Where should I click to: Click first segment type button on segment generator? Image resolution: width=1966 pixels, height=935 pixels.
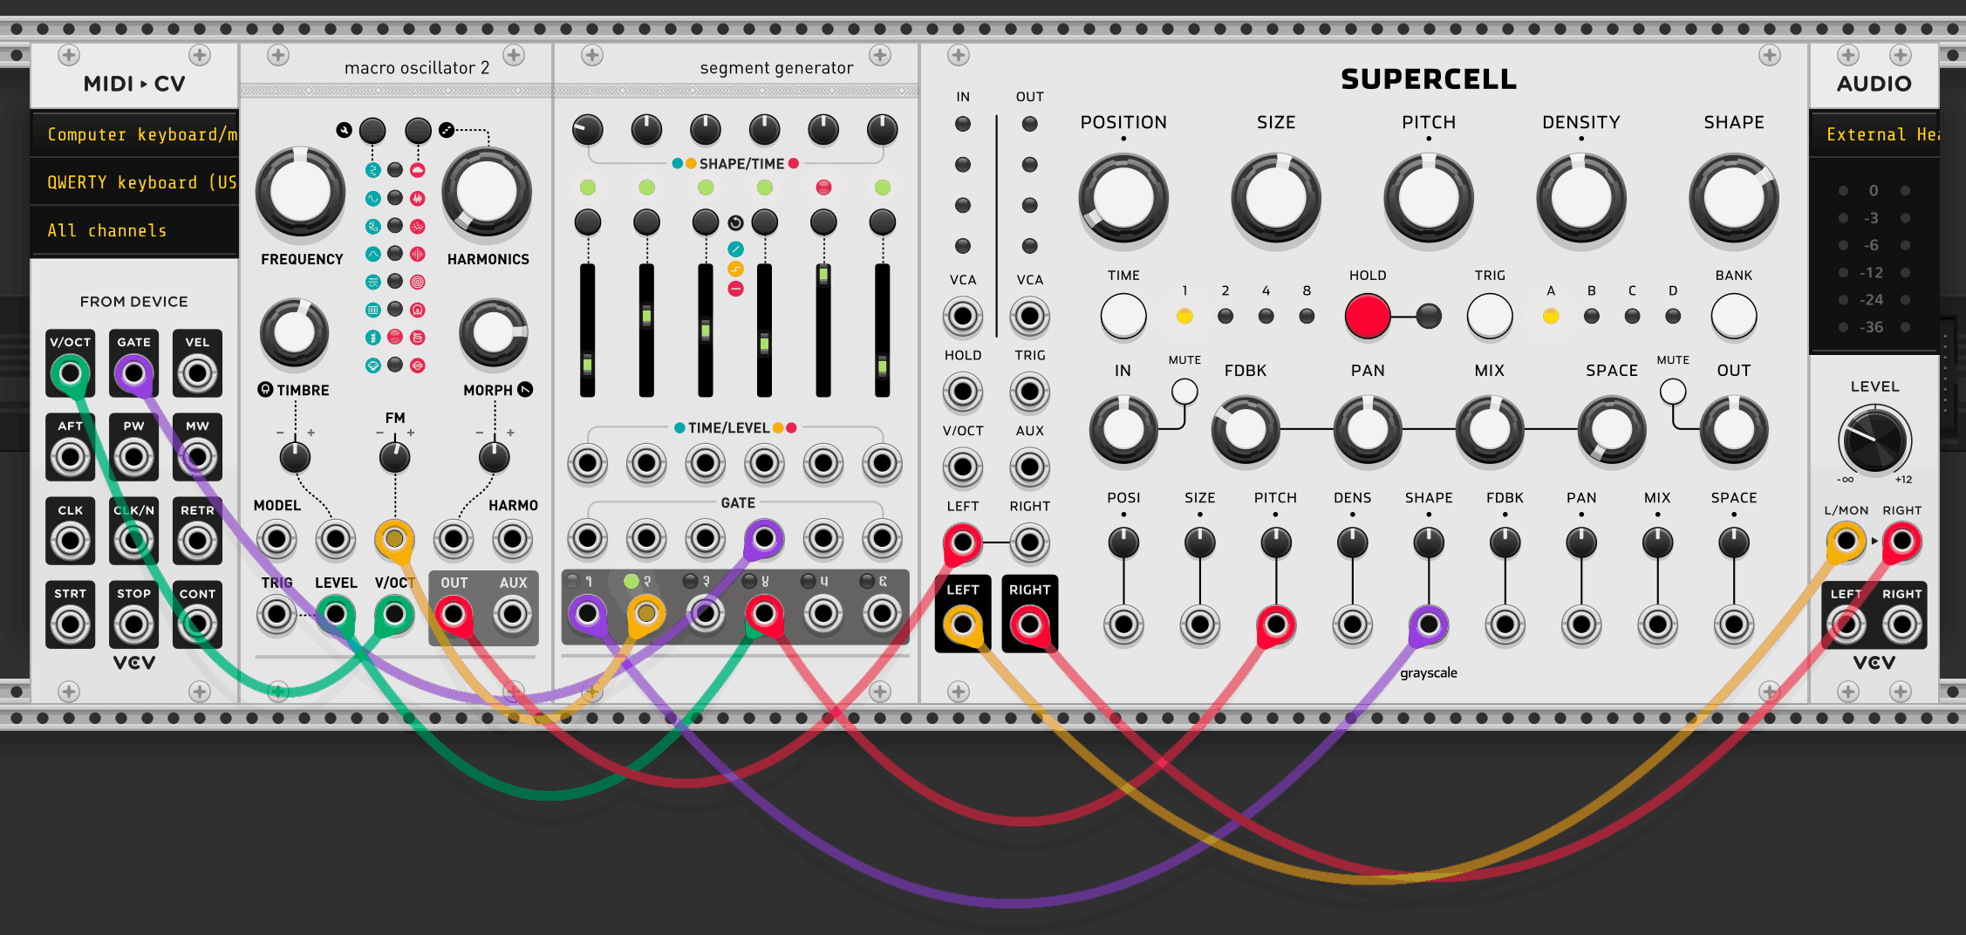tap(588, 222)
